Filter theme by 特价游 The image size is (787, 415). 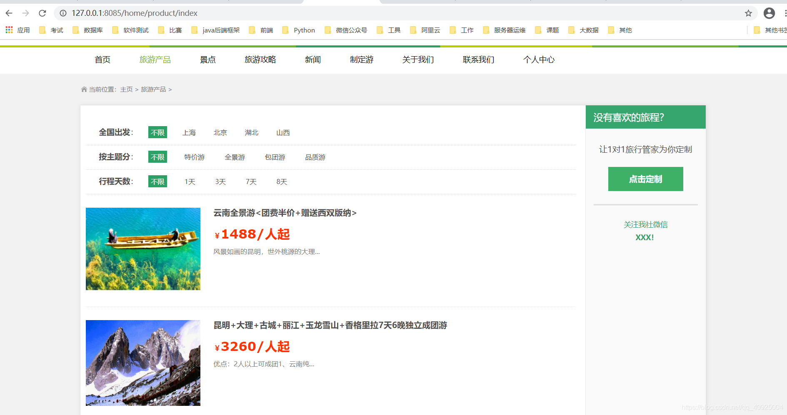tap(195, 157)
